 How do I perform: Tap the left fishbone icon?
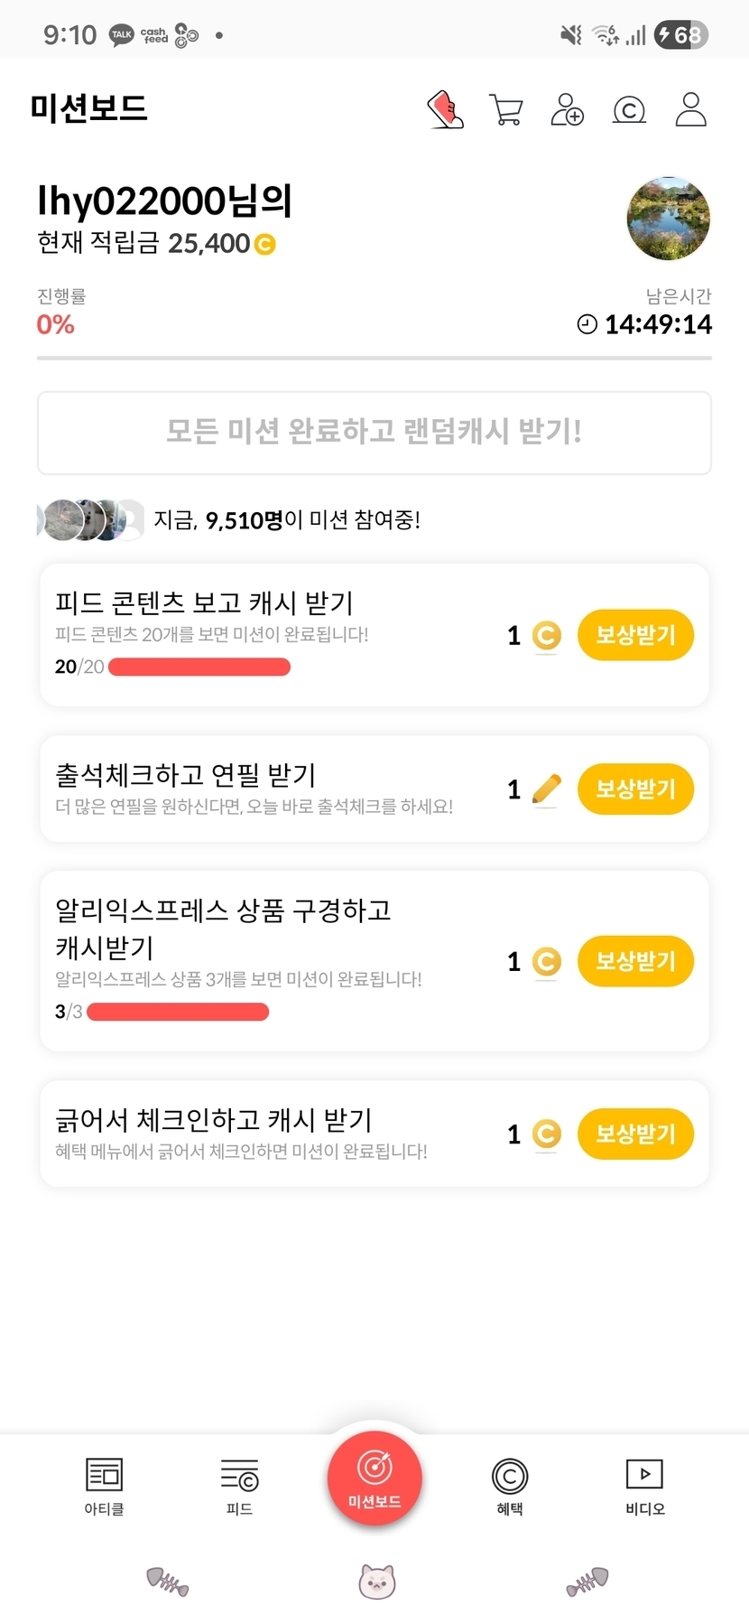pyautogui.click(x=167, y=1582)
